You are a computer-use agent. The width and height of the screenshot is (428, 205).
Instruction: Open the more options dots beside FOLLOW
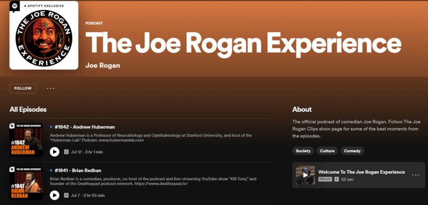coord(51,89)
